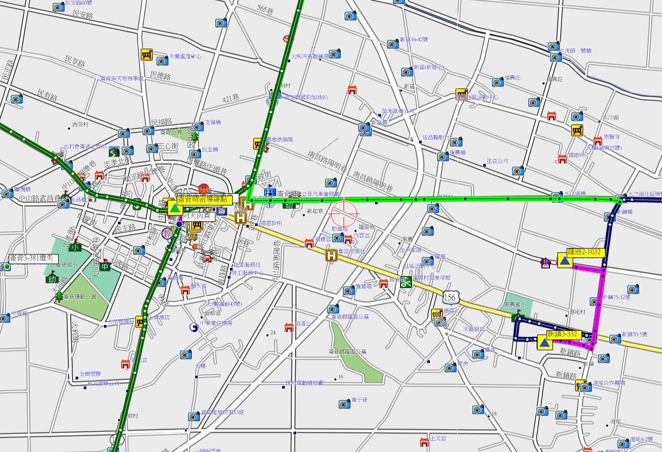662x452 pixels.
Task: Select the magenta track segment
Action: tap(599, 305)
